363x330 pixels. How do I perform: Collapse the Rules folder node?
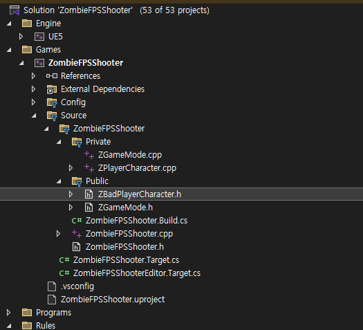[9, 326]
